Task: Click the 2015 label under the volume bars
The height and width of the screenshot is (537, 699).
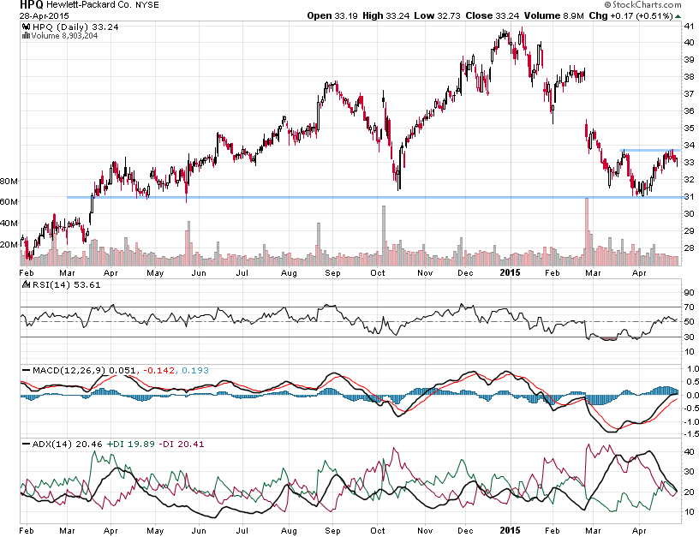Action: pos(510,272)
